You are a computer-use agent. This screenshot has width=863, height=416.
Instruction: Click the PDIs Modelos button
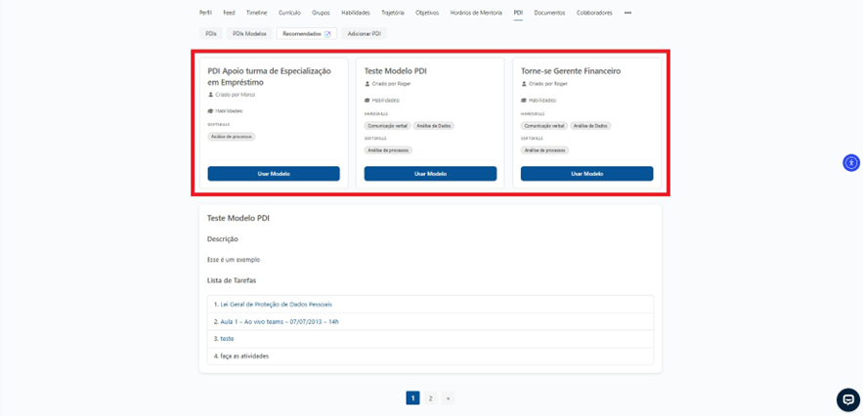[x=249, y=34]
